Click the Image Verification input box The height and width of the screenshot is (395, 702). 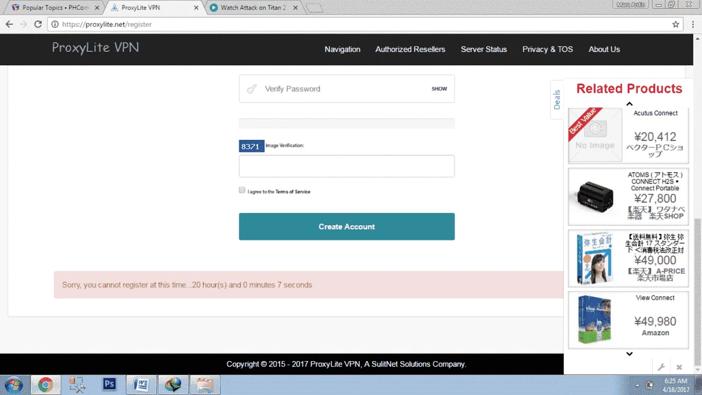[x=346, y=166]
